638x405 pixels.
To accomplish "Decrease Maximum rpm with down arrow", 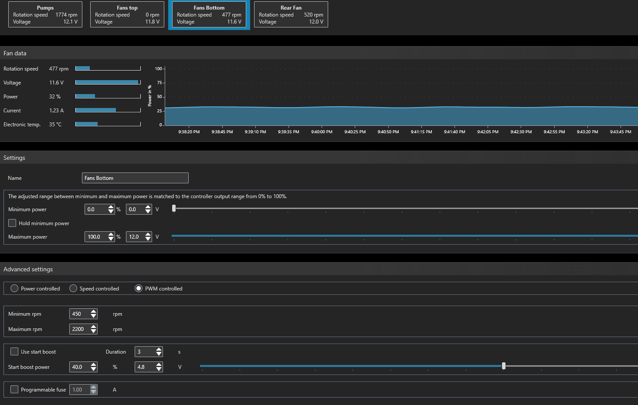I will [94, 331].
